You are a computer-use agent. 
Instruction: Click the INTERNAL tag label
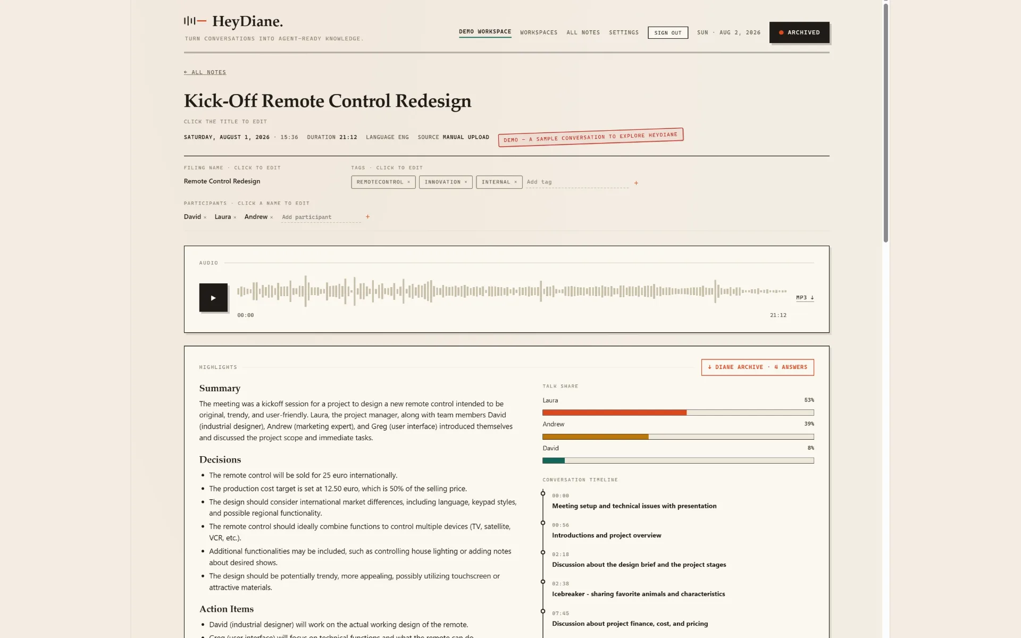pyautogui.click(x=496, y=182)
